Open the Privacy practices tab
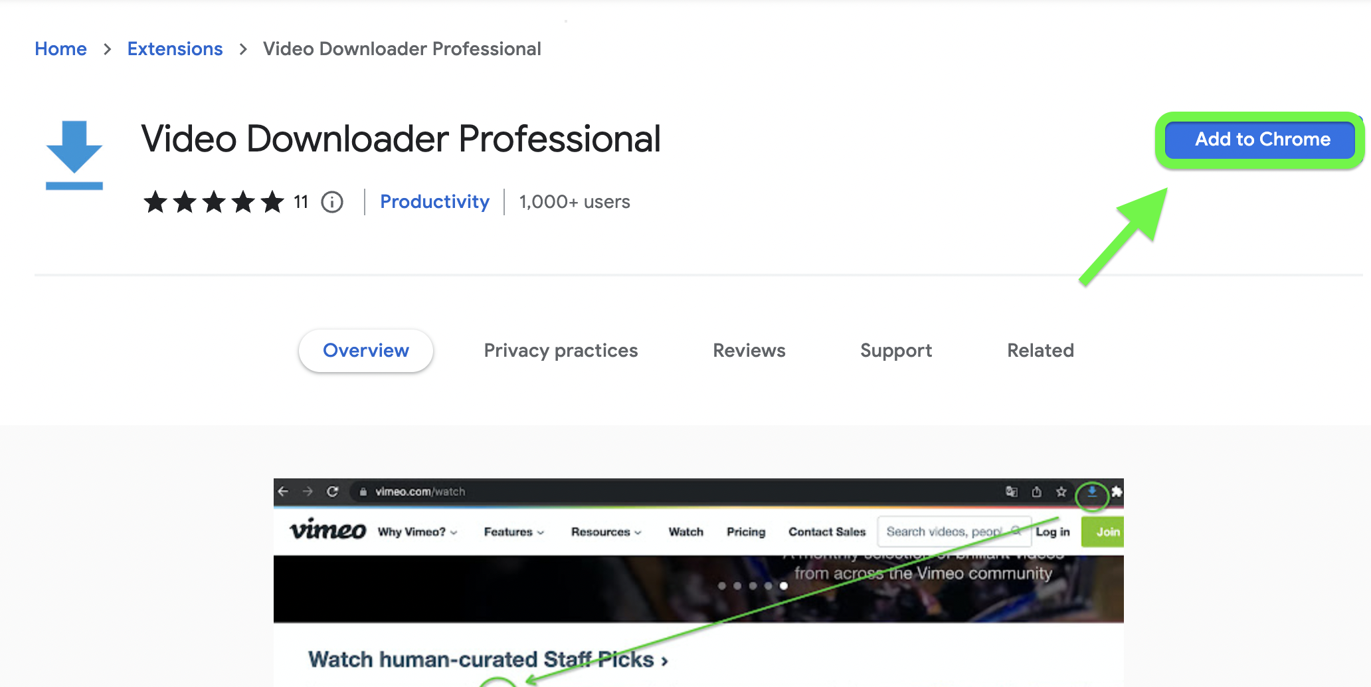Image resolution: width=1371 pixels, height=687 pixels. point(561,351)
